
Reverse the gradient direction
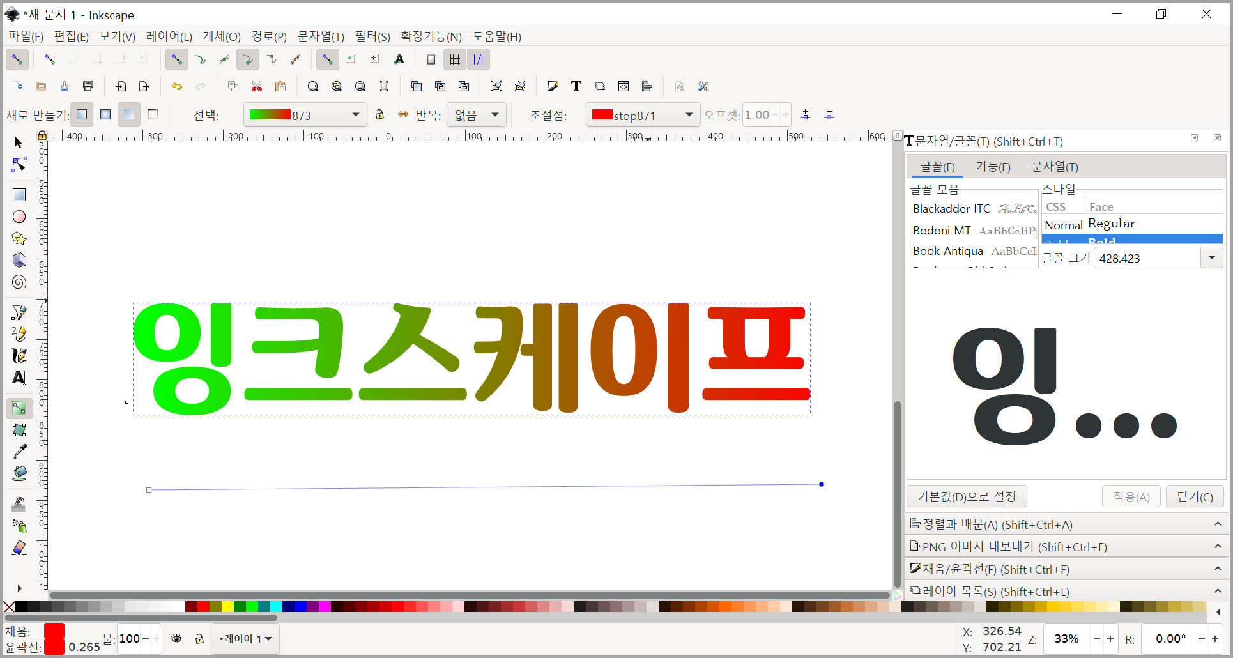pyautogui.click(x=403, y=115)
